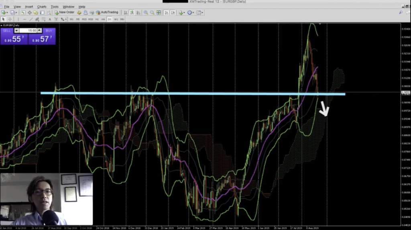This screenshot has width=411, height=230.
Task: Open the View menu
Action: tap(17, 6)
